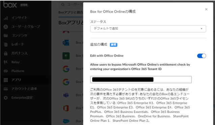Open アカウントと請求 in the sidebar
215x125 pixels.
coord(24,89)
